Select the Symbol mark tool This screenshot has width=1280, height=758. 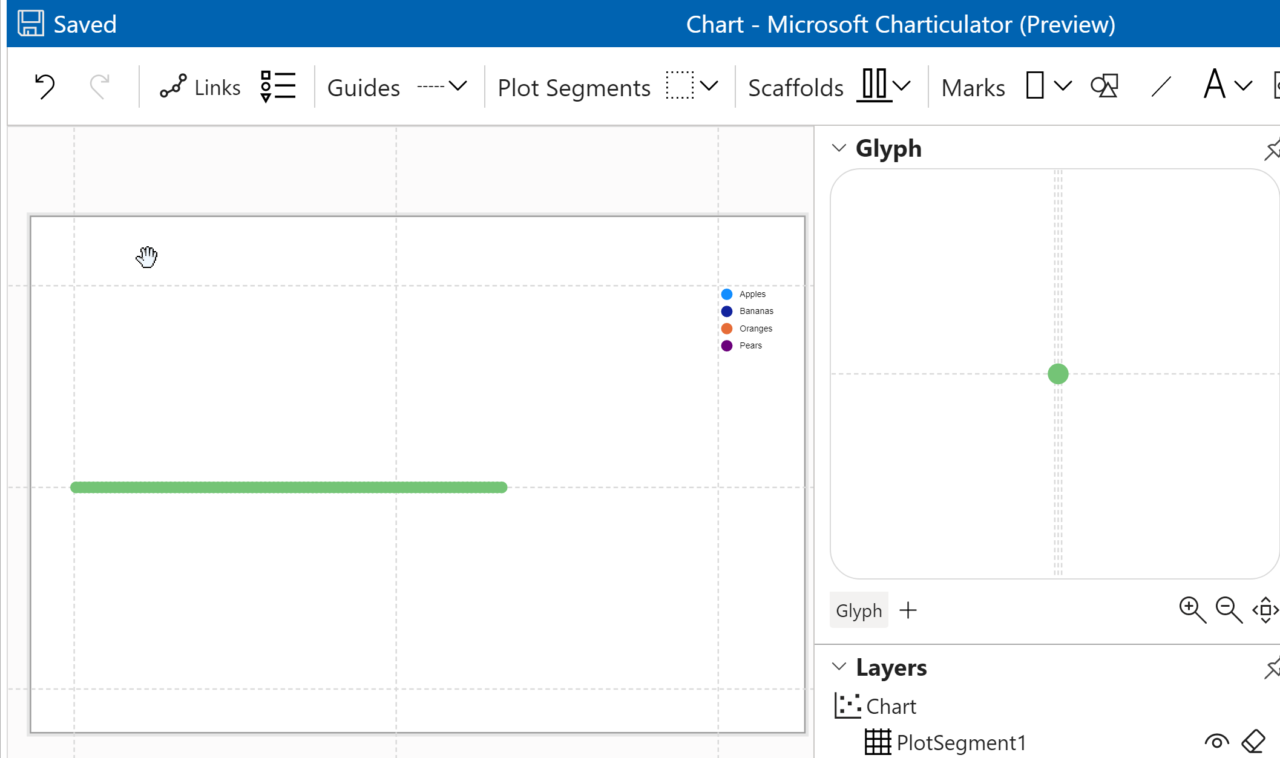[x=1104, y=87]
